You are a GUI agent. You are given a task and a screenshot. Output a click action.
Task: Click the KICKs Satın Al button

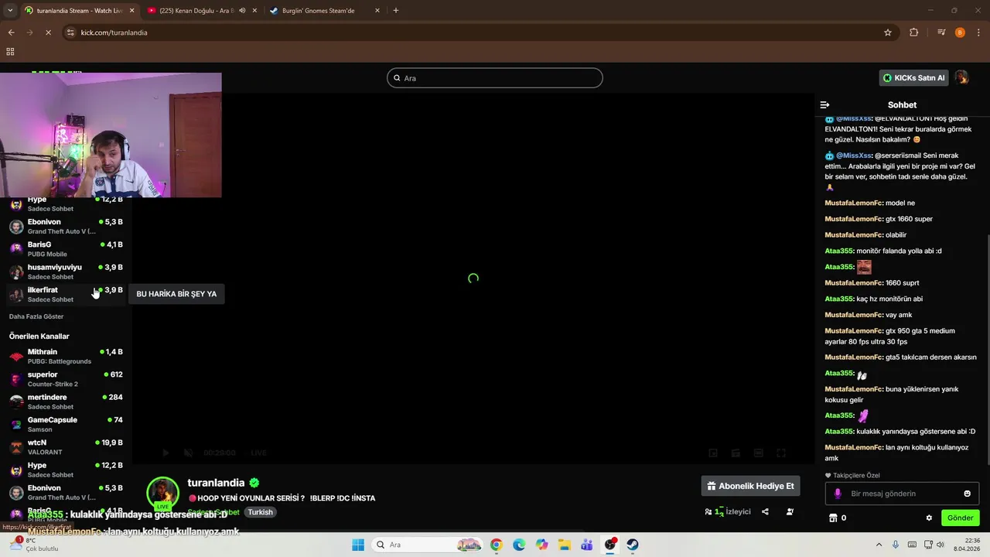pyautogui.click(x=913, y=77)
